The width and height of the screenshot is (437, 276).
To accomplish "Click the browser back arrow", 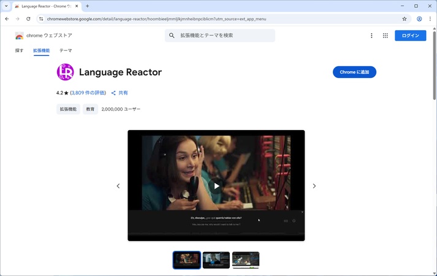I will pos(7,19).
